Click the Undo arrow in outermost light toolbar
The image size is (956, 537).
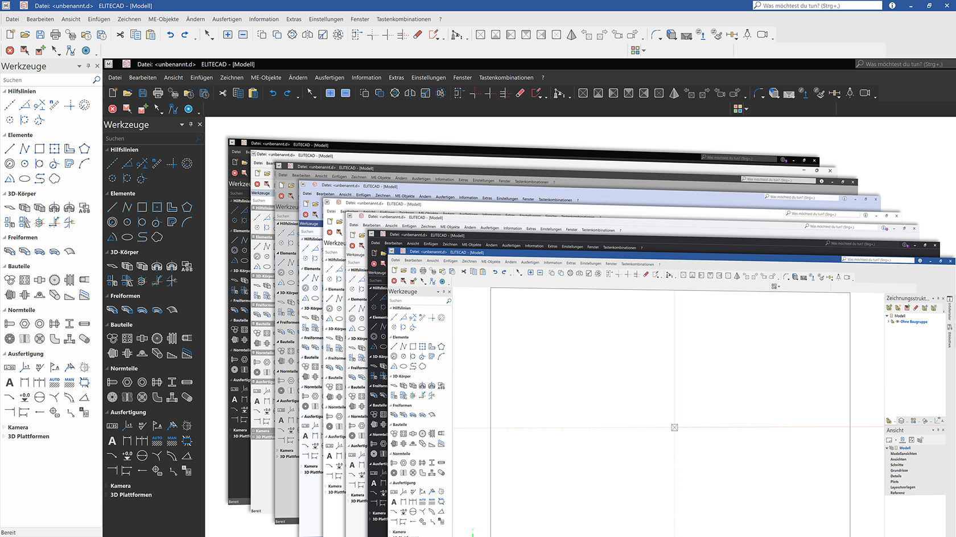170,35
